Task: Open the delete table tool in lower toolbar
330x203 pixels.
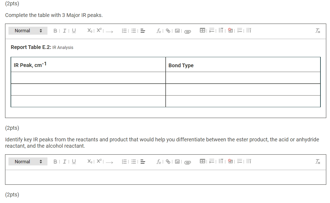Action: click(230, 161)
